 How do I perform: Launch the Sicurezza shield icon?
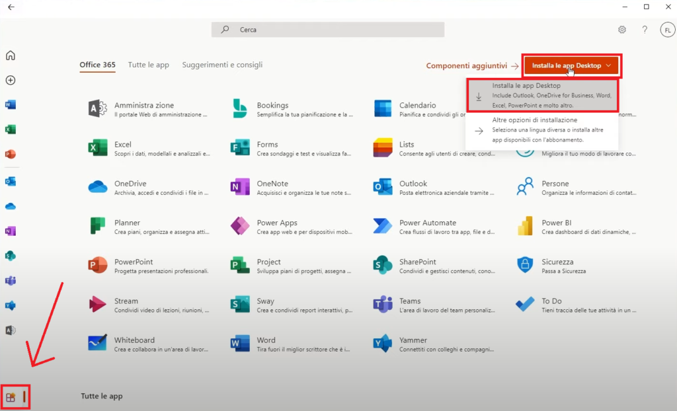click(525, 265)
